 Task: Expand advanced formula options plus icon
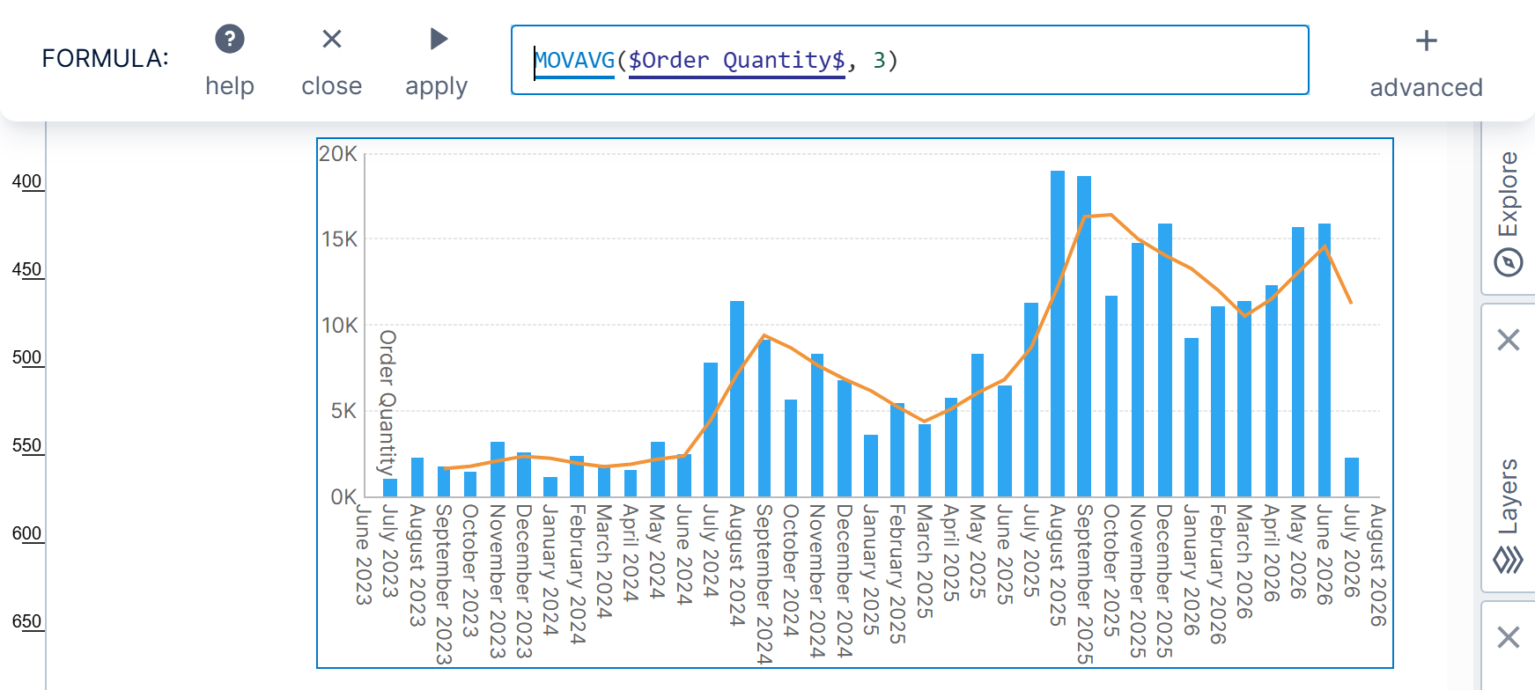coord(1425,41)
